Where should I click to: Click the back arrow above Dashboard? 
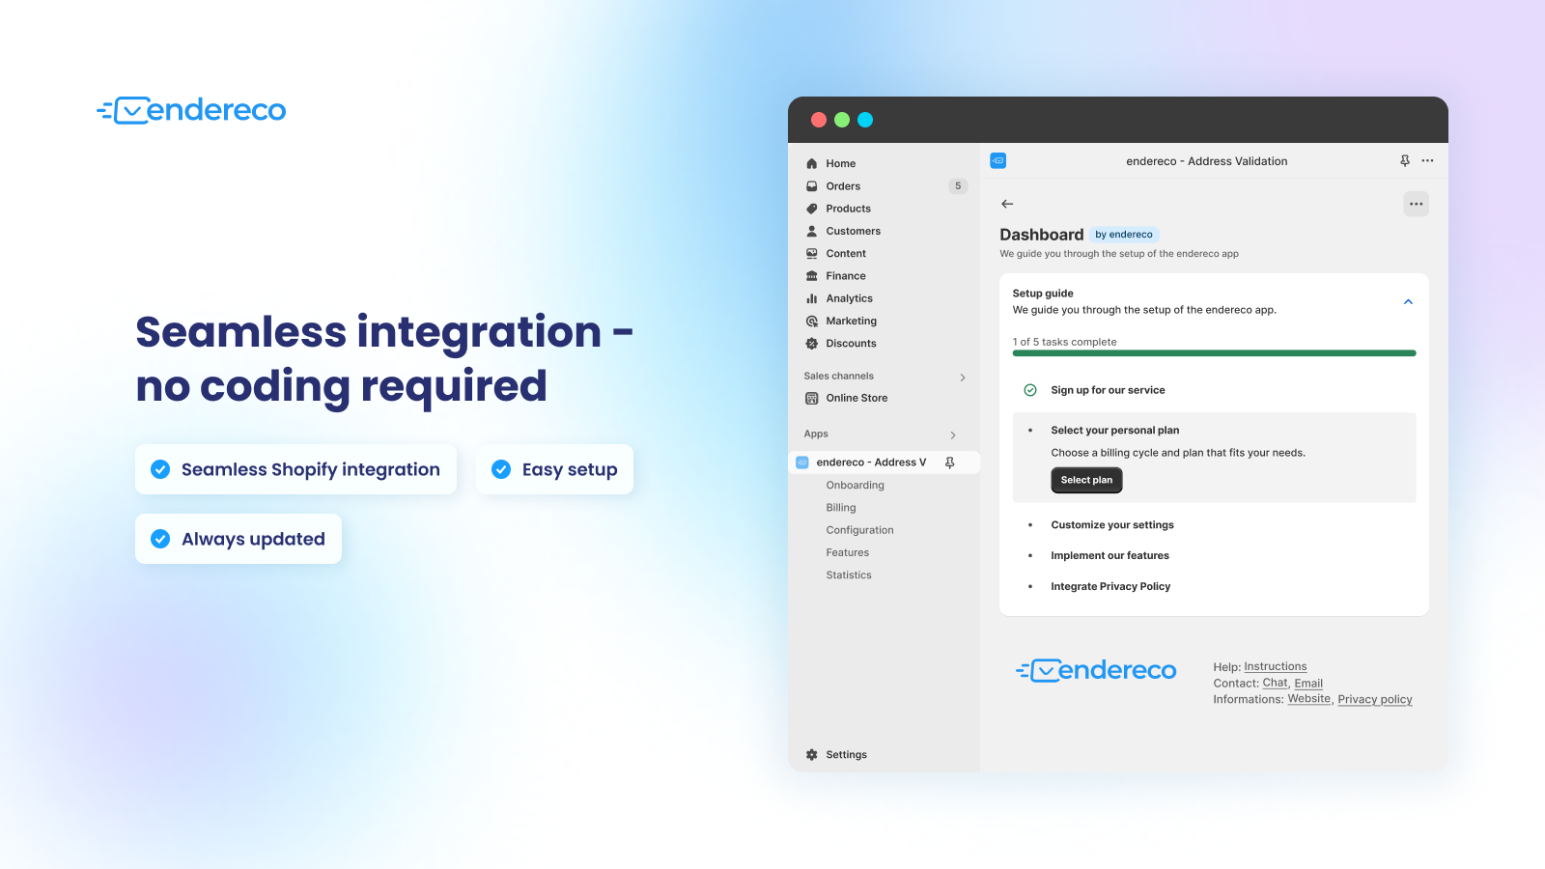pyautogui.click(x=1007, y=204)
